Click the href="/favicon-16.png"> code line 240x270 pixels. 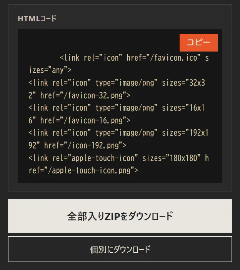tap(80, 120)
